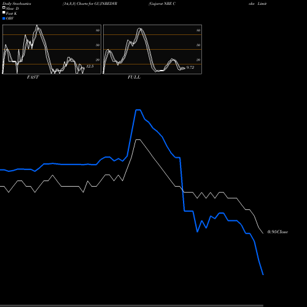The width and height of the screenshot is (307, 307).
Task: Click the '0.95 Close' price label
Action: (278, 232)
